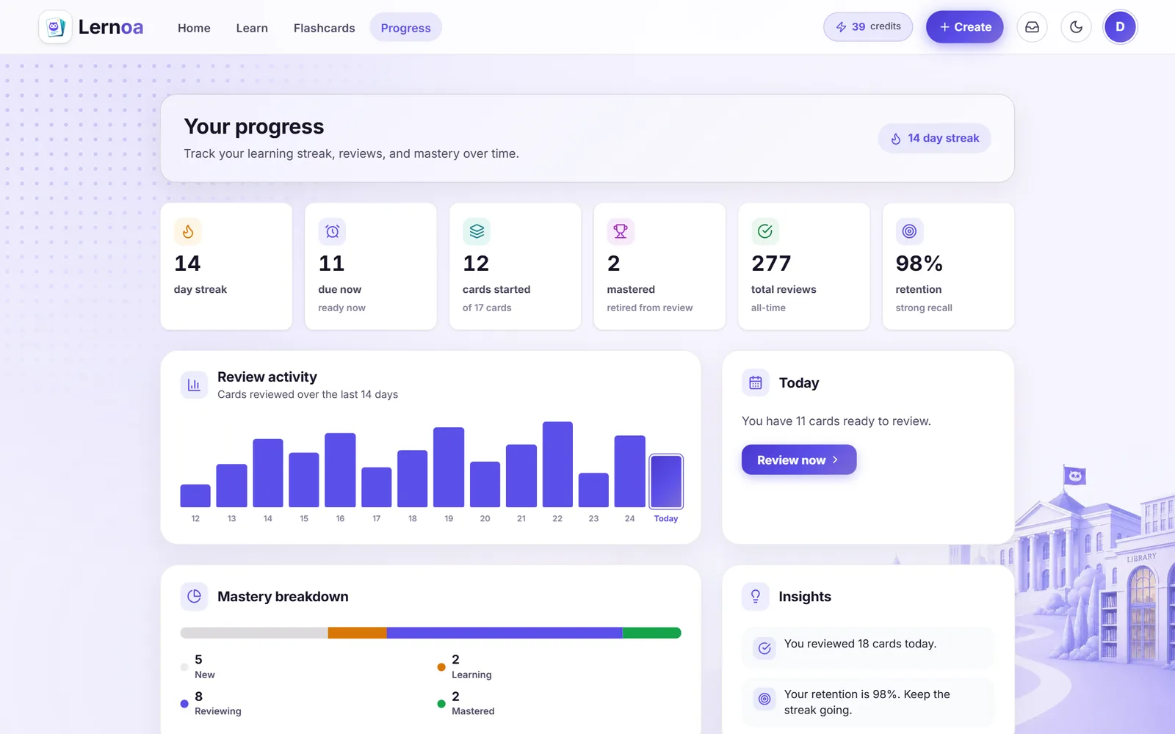Click 'of 17 cards' text
This screenshot has height=734, width=1175.
click(487, 308)
